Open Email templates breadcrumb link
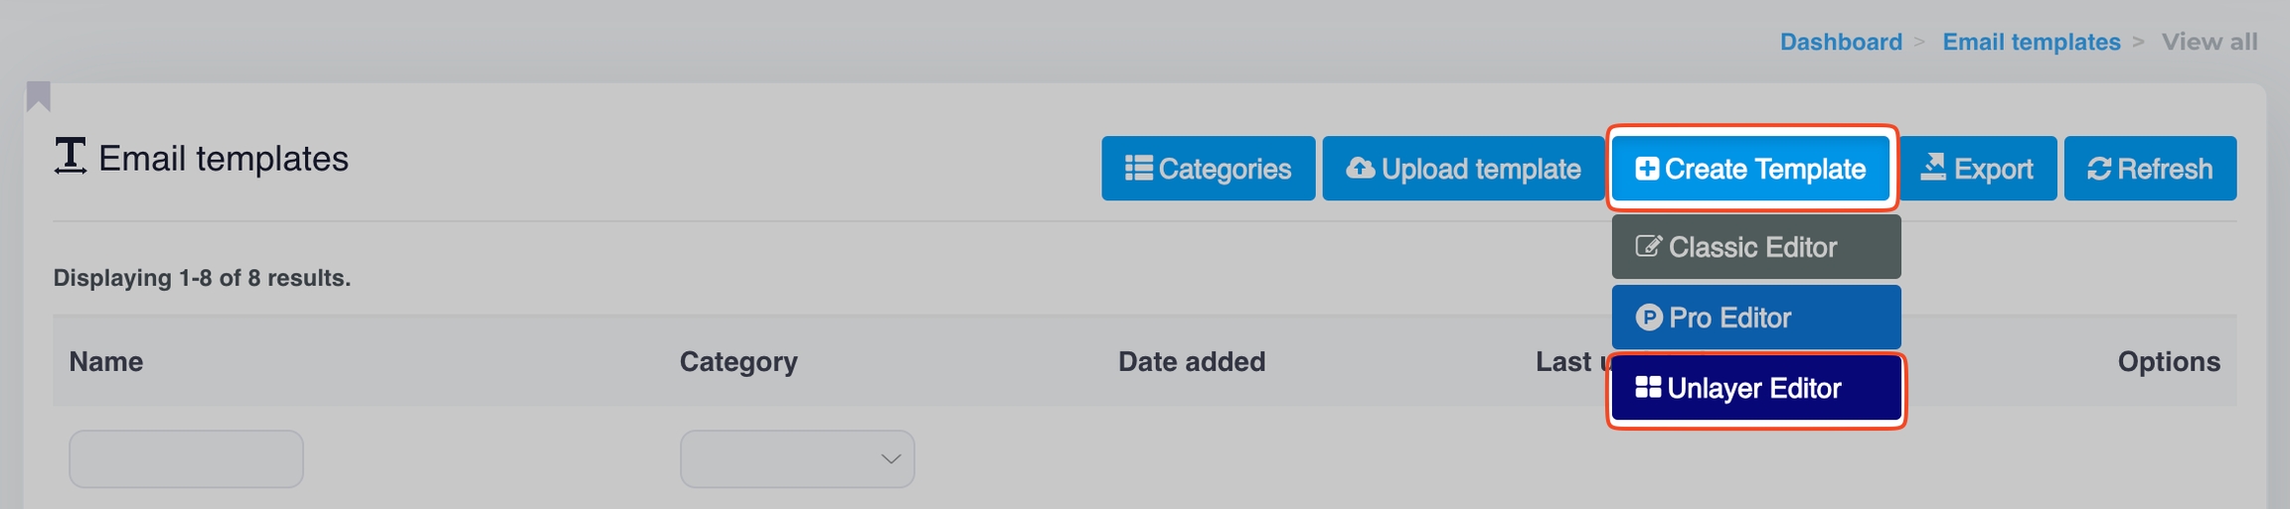 pos(2031,42)
